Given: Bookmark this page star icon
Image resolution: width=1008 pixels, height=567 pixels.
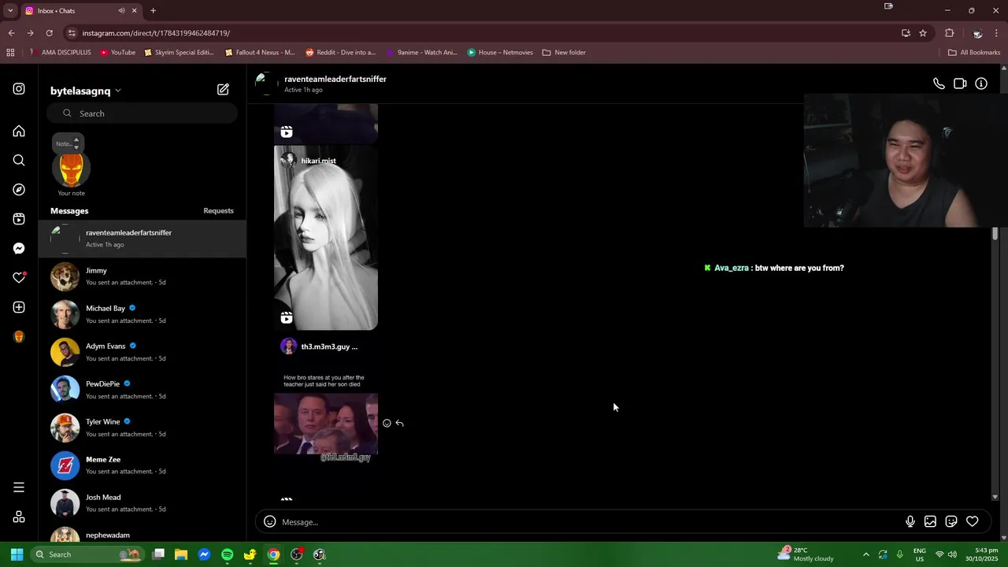Looking at the screenshot, I should coord(923,33).
